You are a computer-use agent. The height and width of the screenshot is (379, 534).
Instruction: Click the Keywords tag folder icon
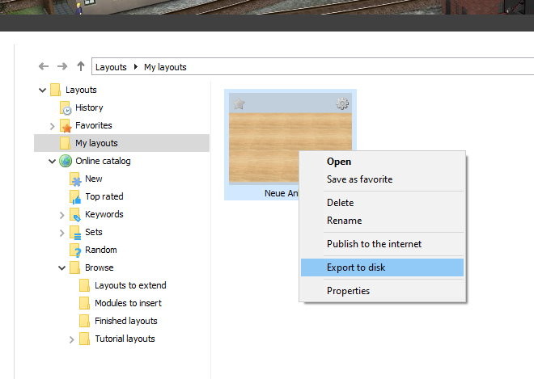pos(75,214)
